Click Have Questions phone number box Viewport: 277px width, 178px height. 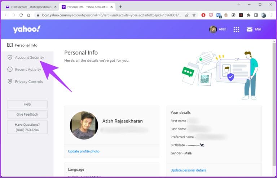tap(27, 127)
